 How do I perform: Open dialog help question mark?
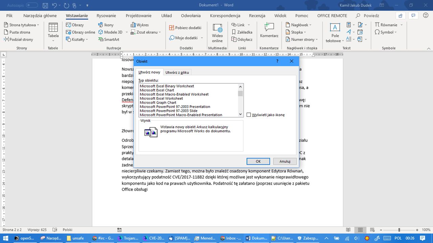[x=277, y=61]
